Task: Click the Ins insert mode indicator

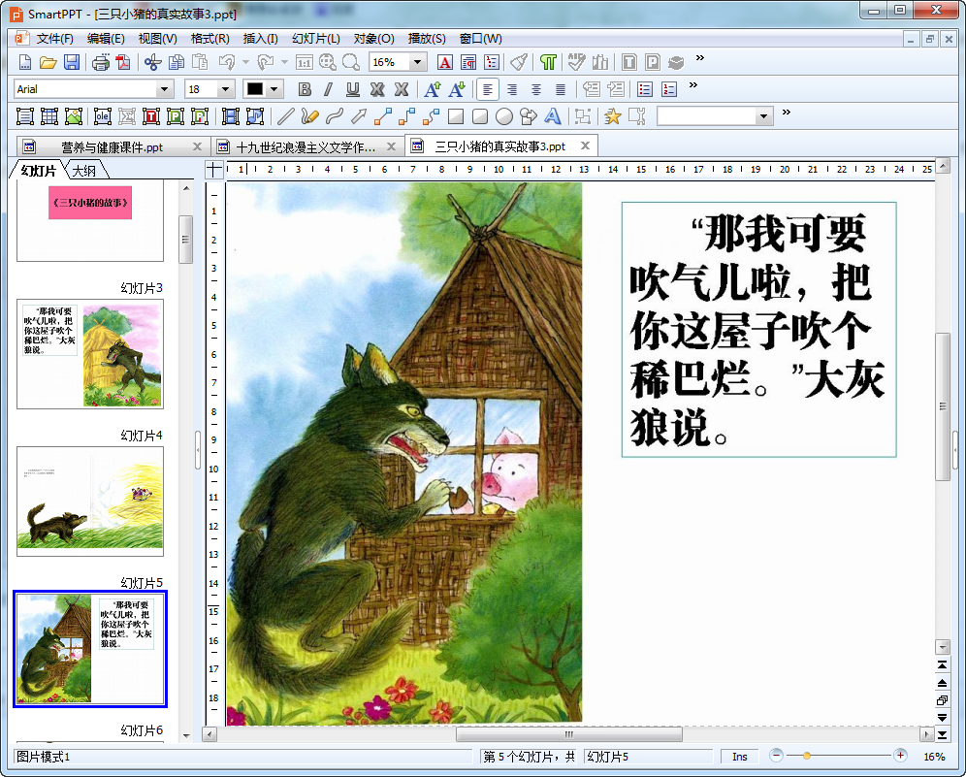Action: click(739, 757)
